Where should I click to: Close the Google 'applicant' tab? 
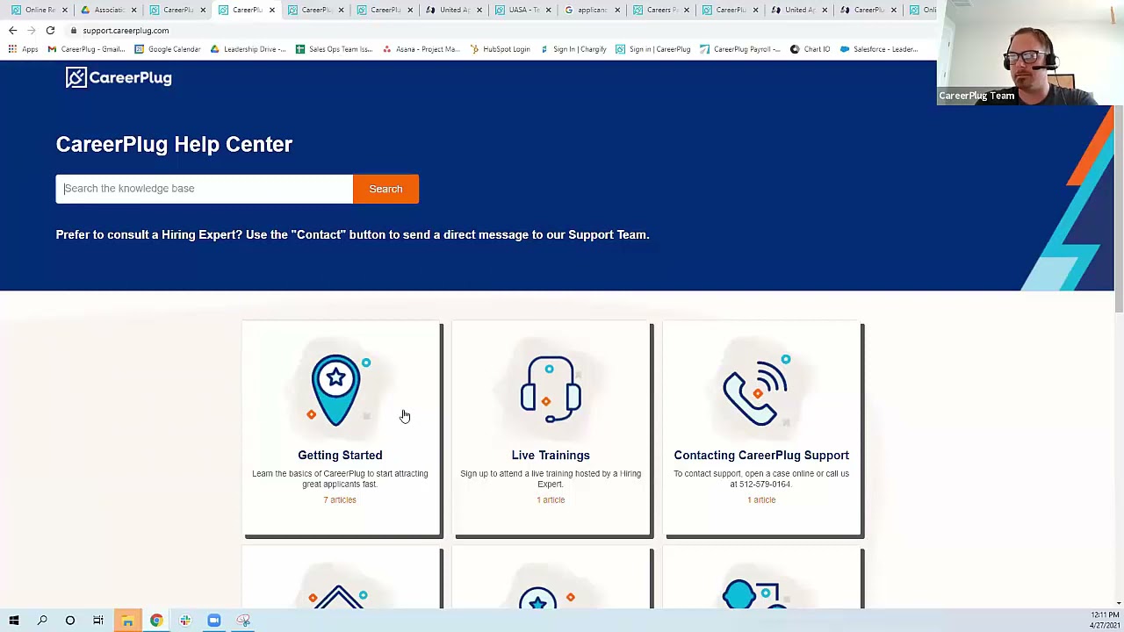pyautogui.click(x=616, y=10)
